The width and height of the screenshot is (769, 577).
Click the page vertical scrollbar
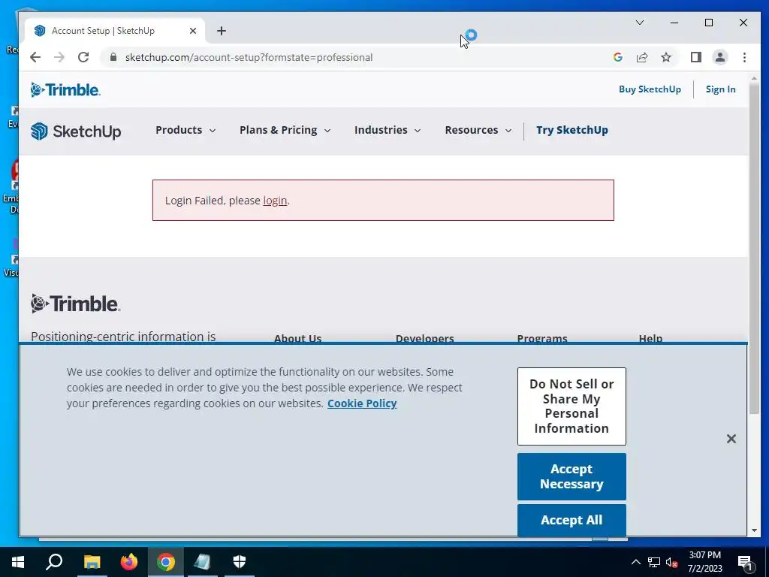pos(754,248)
